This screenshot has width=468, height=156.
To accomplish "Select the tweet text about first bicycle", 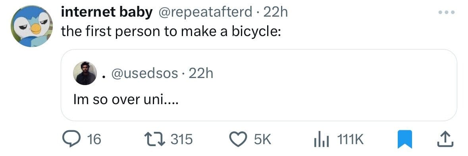I will (x=171, y=31).
